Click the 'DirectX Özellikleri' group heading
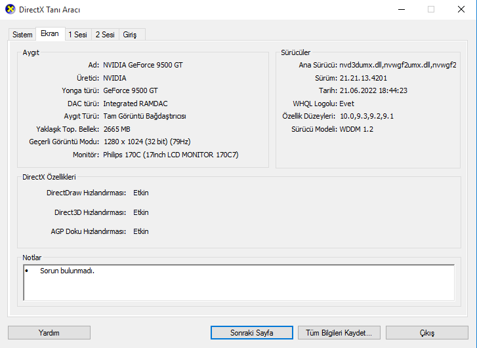Image resolution: width=477 pixels, height=348 pixels. [x=49, y=177]
